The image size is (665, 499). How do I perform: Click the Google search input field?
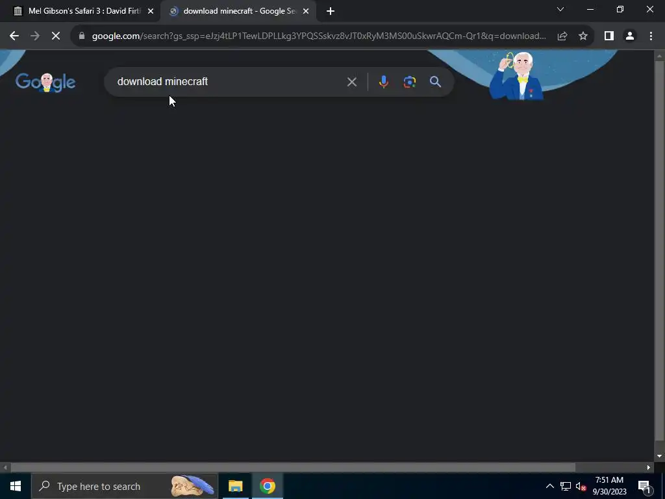(229, 82)
